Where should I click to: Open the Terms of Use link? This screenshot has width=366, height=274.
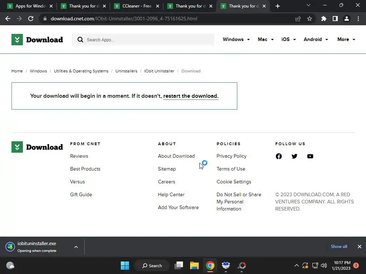point(231,169)
